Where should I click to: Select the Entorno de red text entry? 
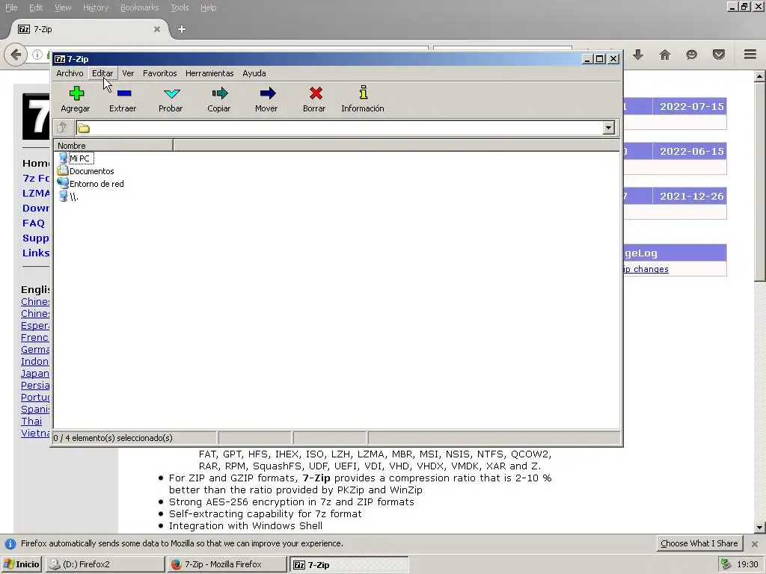point(96,184)
